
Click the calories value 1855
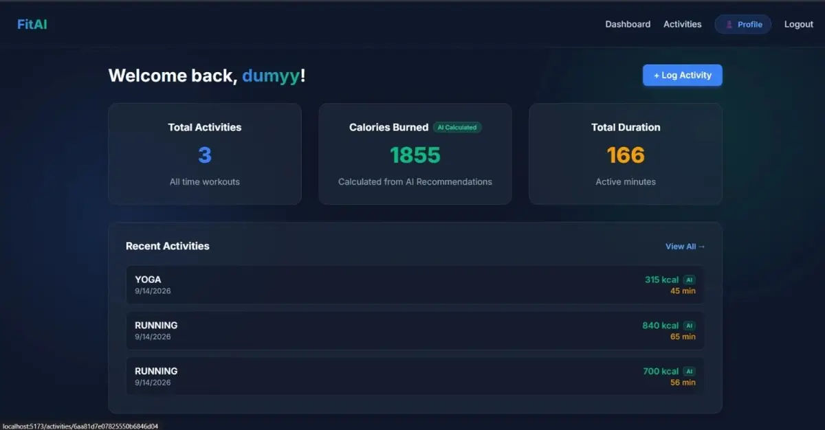(415, 155)
